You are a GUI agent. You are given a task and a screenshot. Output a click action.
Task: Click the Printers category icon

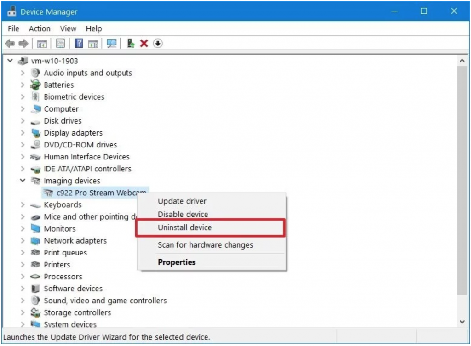(x=35, y=264)
